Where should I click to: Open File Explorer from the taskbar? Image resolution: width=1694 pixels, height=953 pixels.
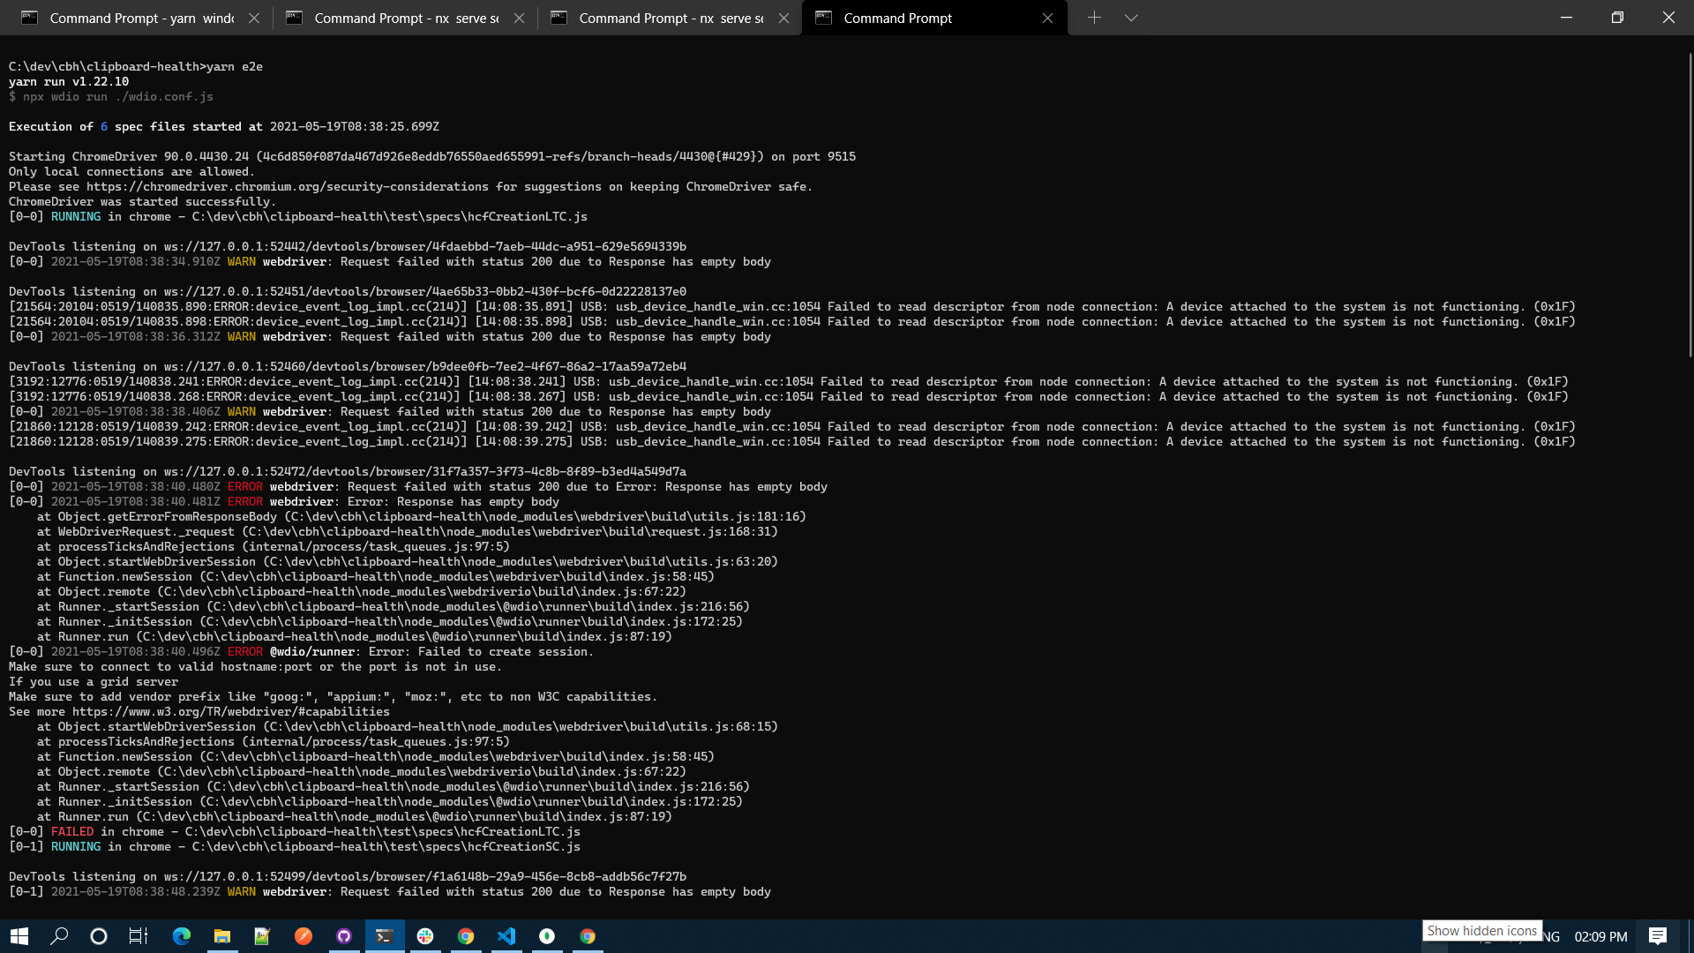(222, 936)
